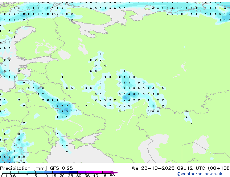Screen dimensions: 230x177
Task: Click the 5–10 mm legend color box
Action: 40,172
